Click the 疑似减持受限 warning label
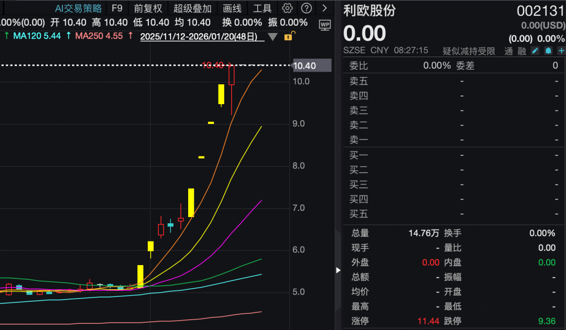Screen dimensions: 566x330 469,51
